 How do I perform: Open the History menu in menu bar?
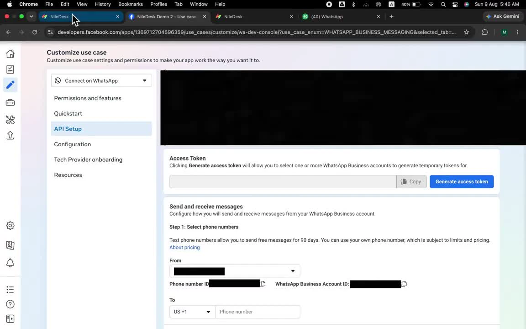point(103,5)
